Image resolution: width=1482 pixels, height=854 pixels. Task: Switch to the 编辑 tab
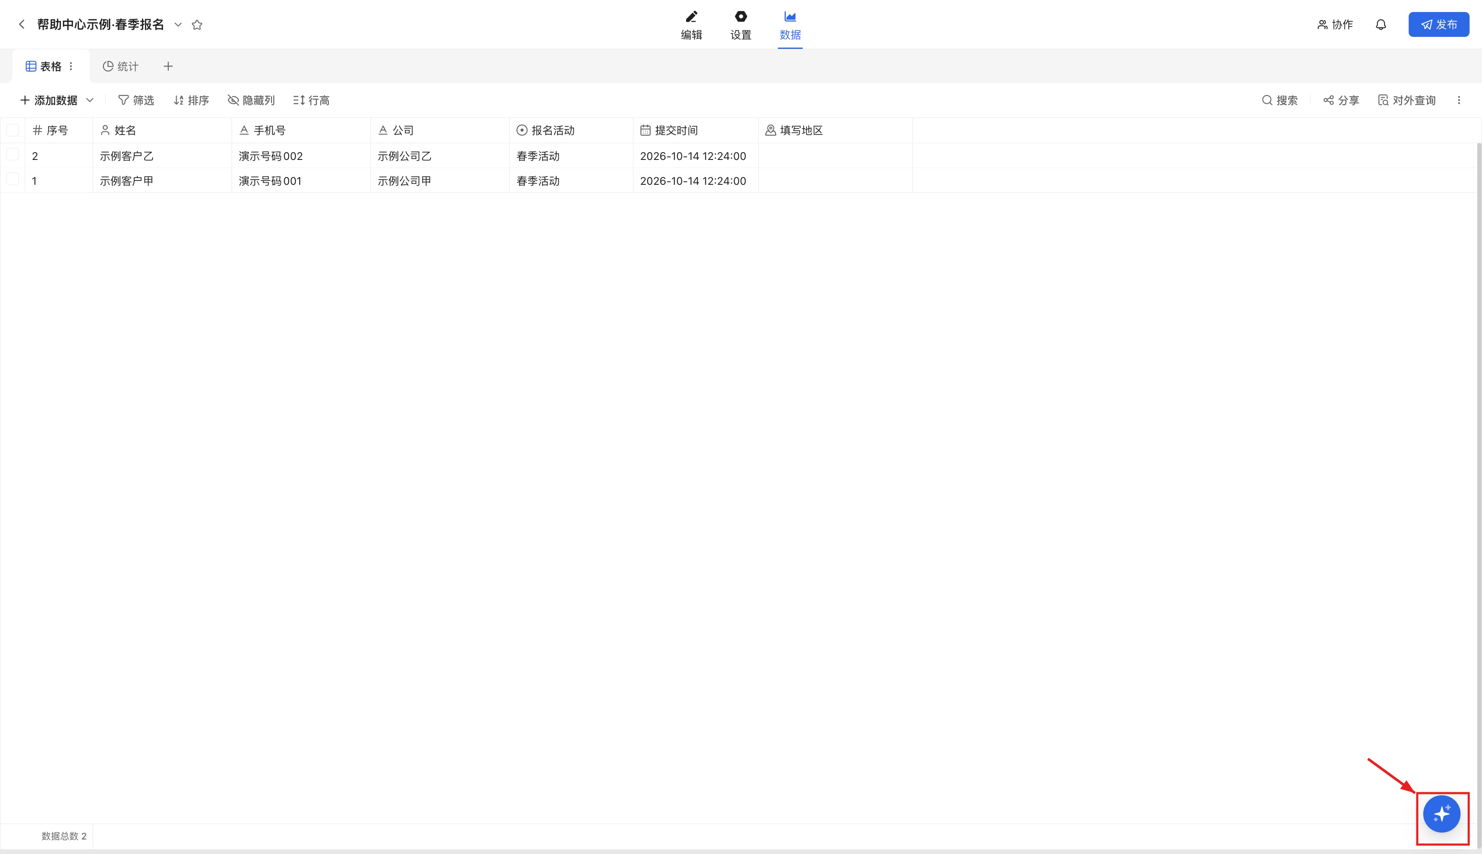[691, 26]
